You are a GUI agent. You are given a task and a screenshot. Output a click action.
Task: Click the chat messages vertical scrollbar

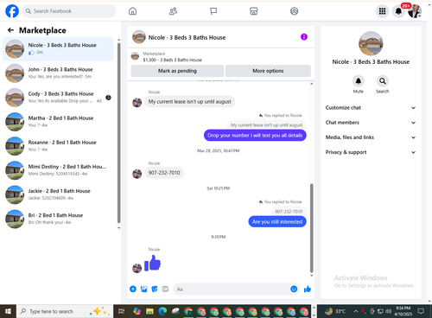(311, 227)
